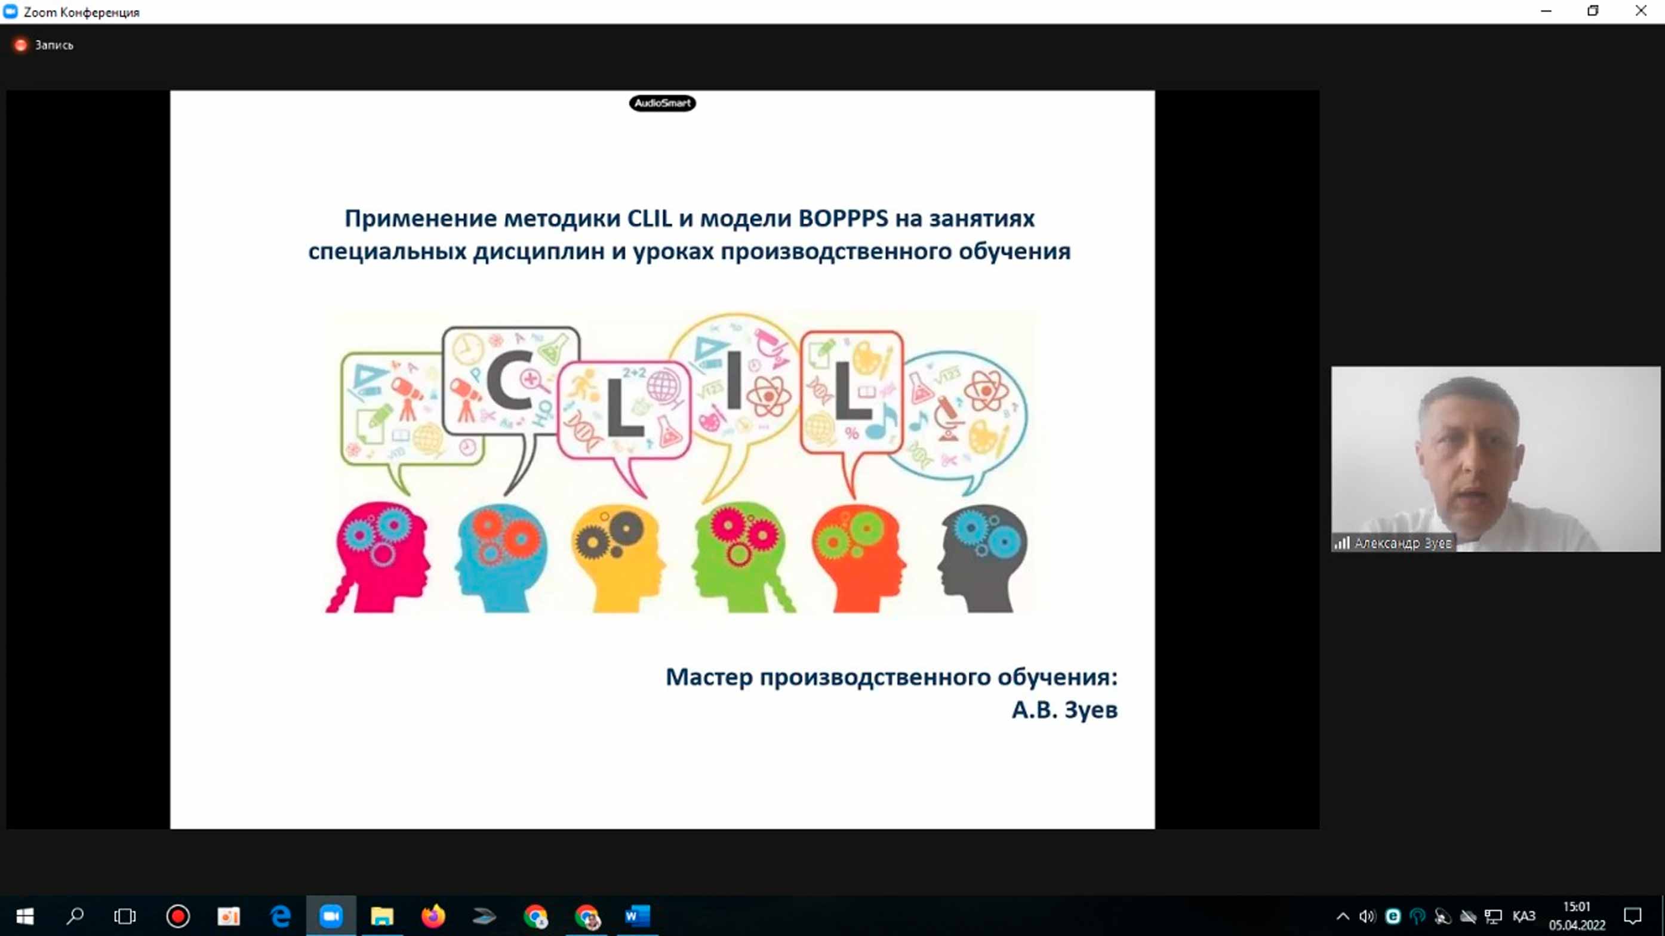This screenshot has width=1665, height=936.
Task: Open Task View on the taskbar
Action: pos(125,916)
